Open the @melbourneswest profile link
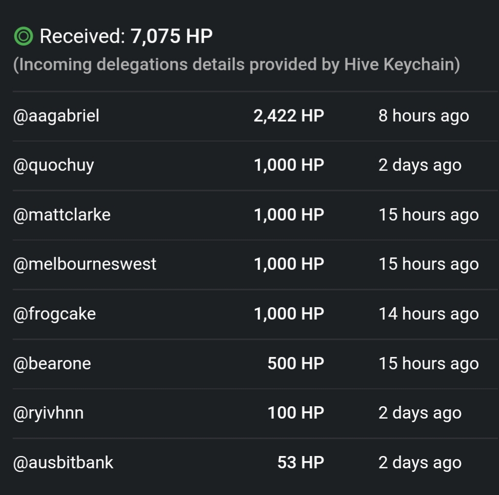This screenshot has width=499, height=495. [85, 264]
